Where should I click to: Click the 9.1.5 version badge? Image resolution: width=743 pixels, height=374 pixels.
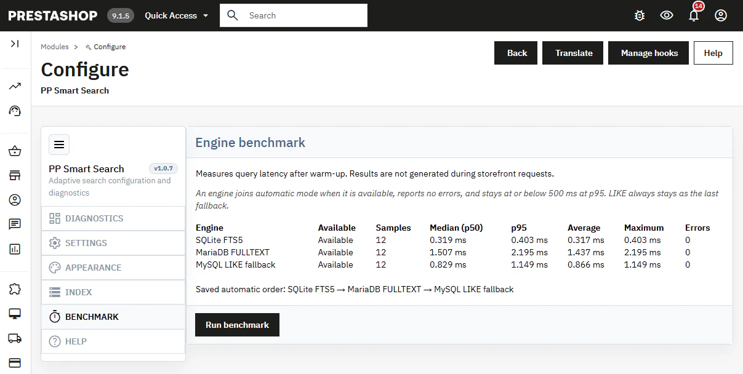click(121, 15)
